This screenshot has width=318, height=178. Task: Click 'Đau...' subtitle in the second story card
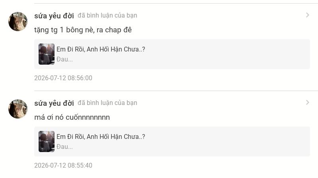(x=64, y=147)
